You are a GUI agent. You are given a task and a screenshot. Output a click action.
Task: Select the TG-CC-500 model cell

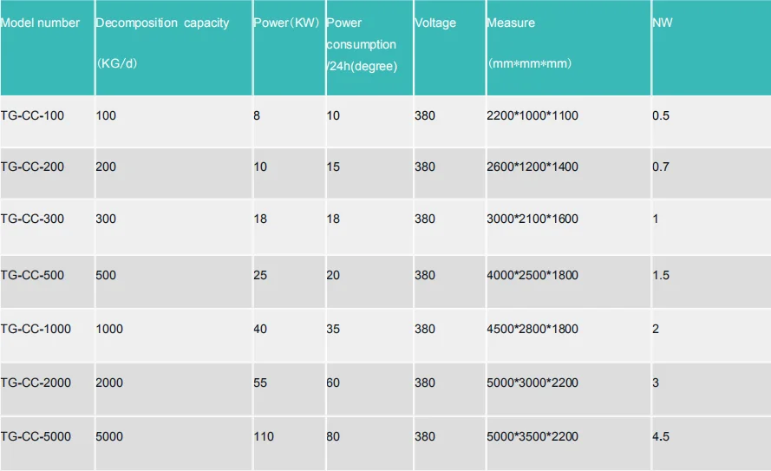pos(32,275)
